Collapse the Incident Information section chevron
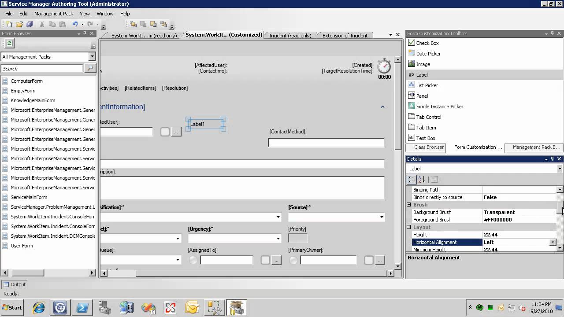This screenshot has width=564, height=317. 382,107
